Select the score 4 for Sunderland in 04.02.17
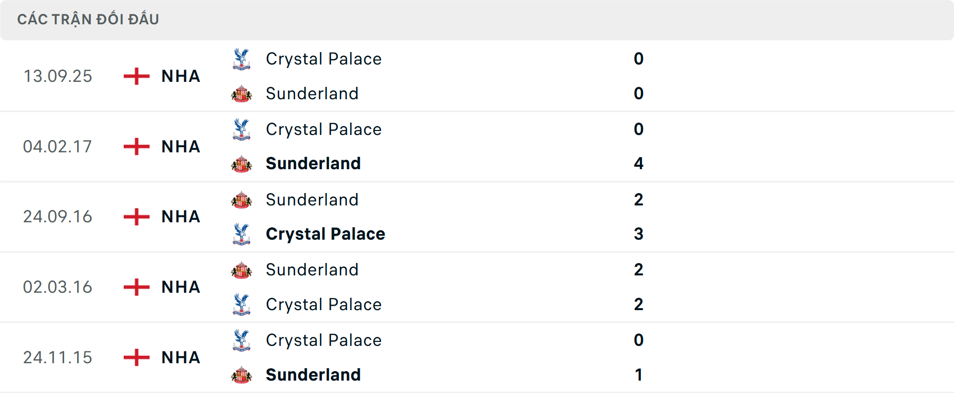Screen dimensions: 954x393 pyautogui.click(x=639, y=164)
